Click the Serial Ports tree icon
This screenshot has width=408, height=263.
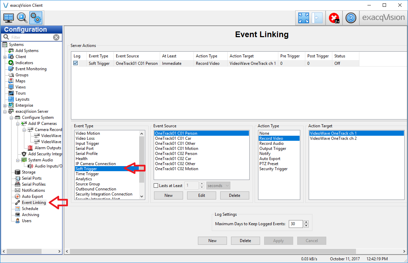click(x=18, y=178)
